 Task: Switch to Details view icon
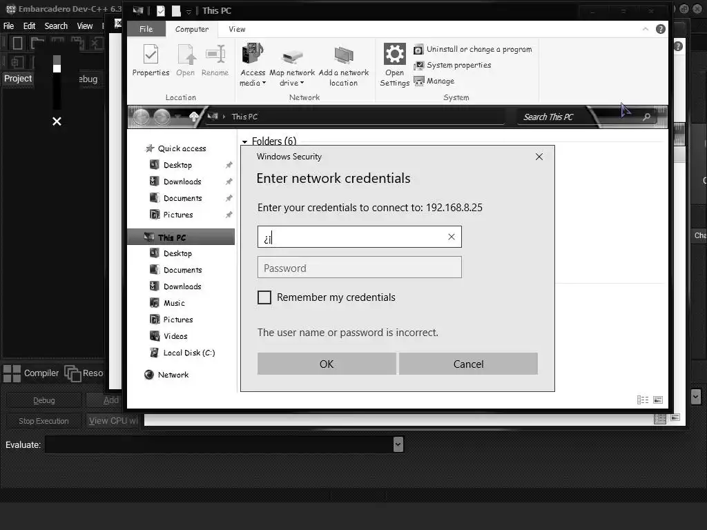point(643,400)
